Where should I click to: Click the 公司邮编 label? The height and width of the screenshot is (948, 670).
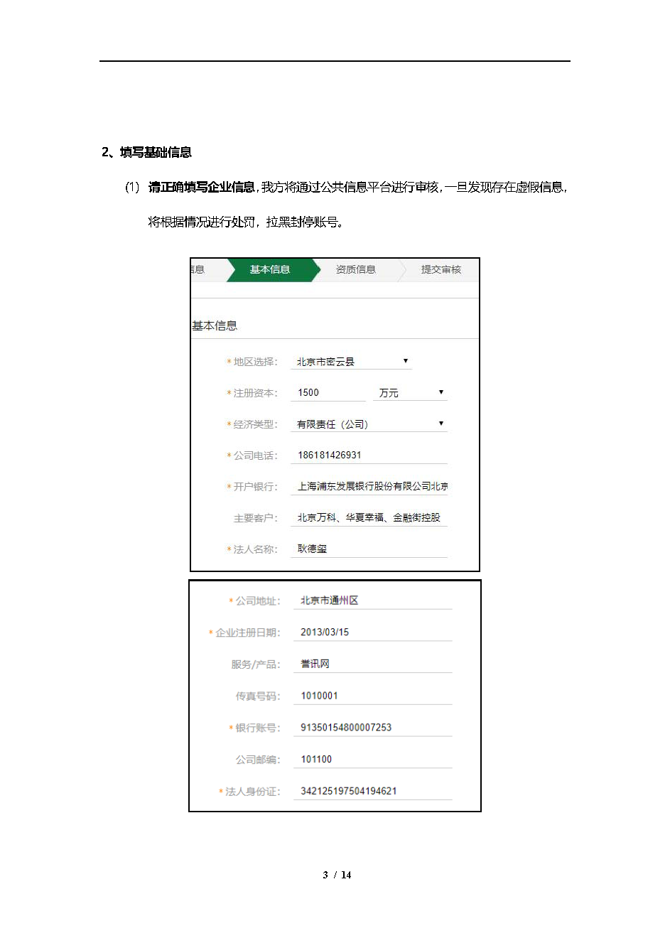coord(259,760)
